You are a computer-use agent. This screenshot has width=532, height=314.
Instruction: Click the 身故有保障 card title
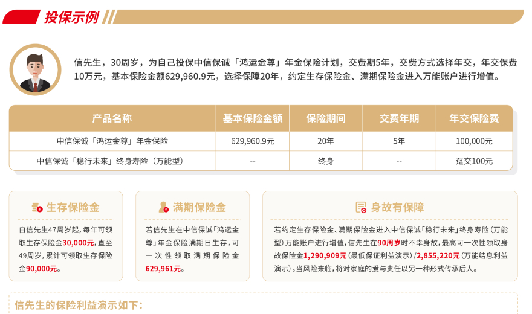tap(397, 207)
